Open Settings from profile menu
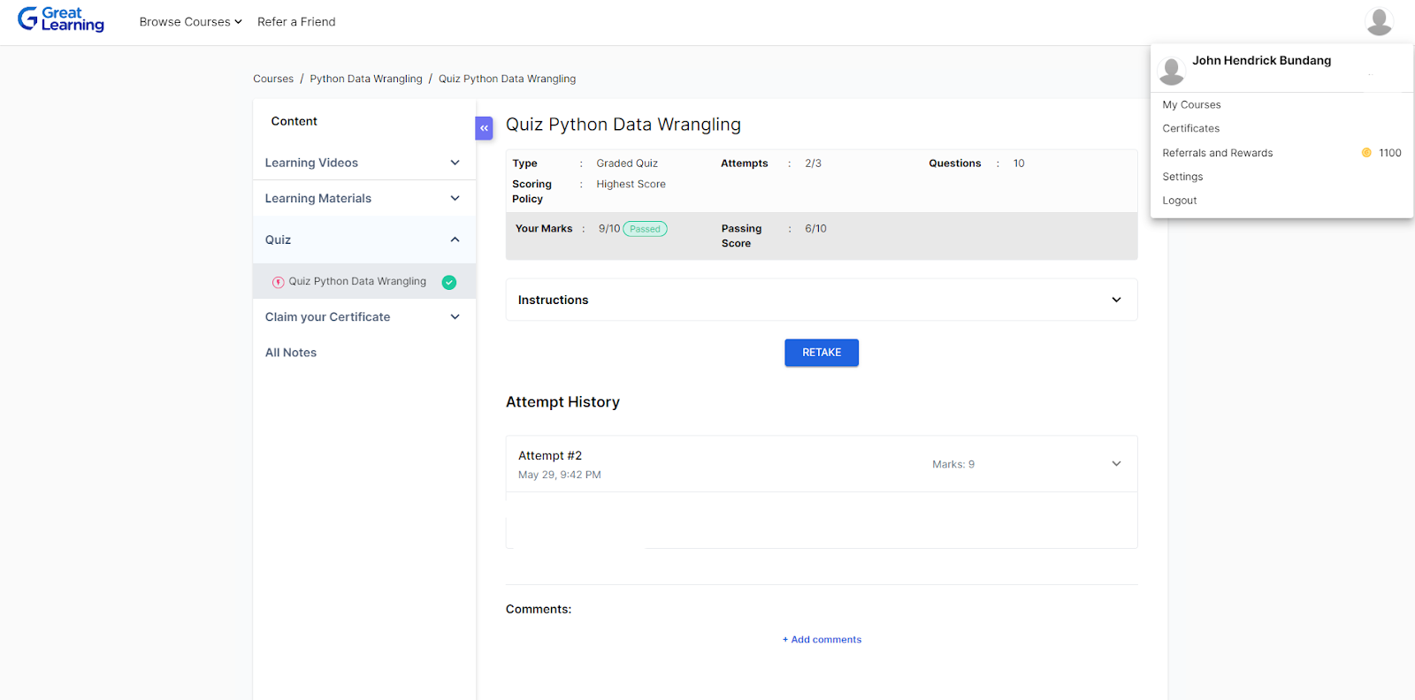The image size is (1415, 700). [x=1182, y=177]
